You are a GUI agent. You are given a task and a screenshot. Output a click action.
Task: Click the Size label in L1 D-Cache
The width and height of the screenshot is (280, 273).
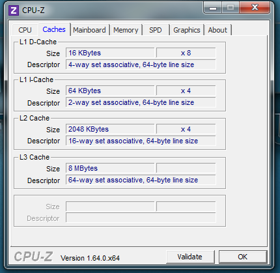click(53, 53)
